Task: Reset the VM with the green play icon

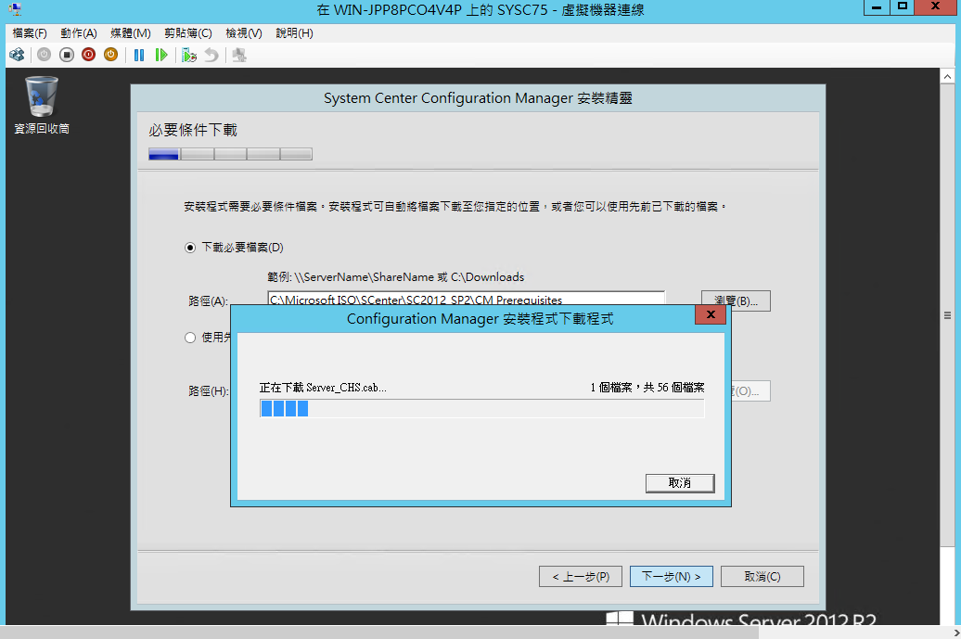Action: [161, 55]
